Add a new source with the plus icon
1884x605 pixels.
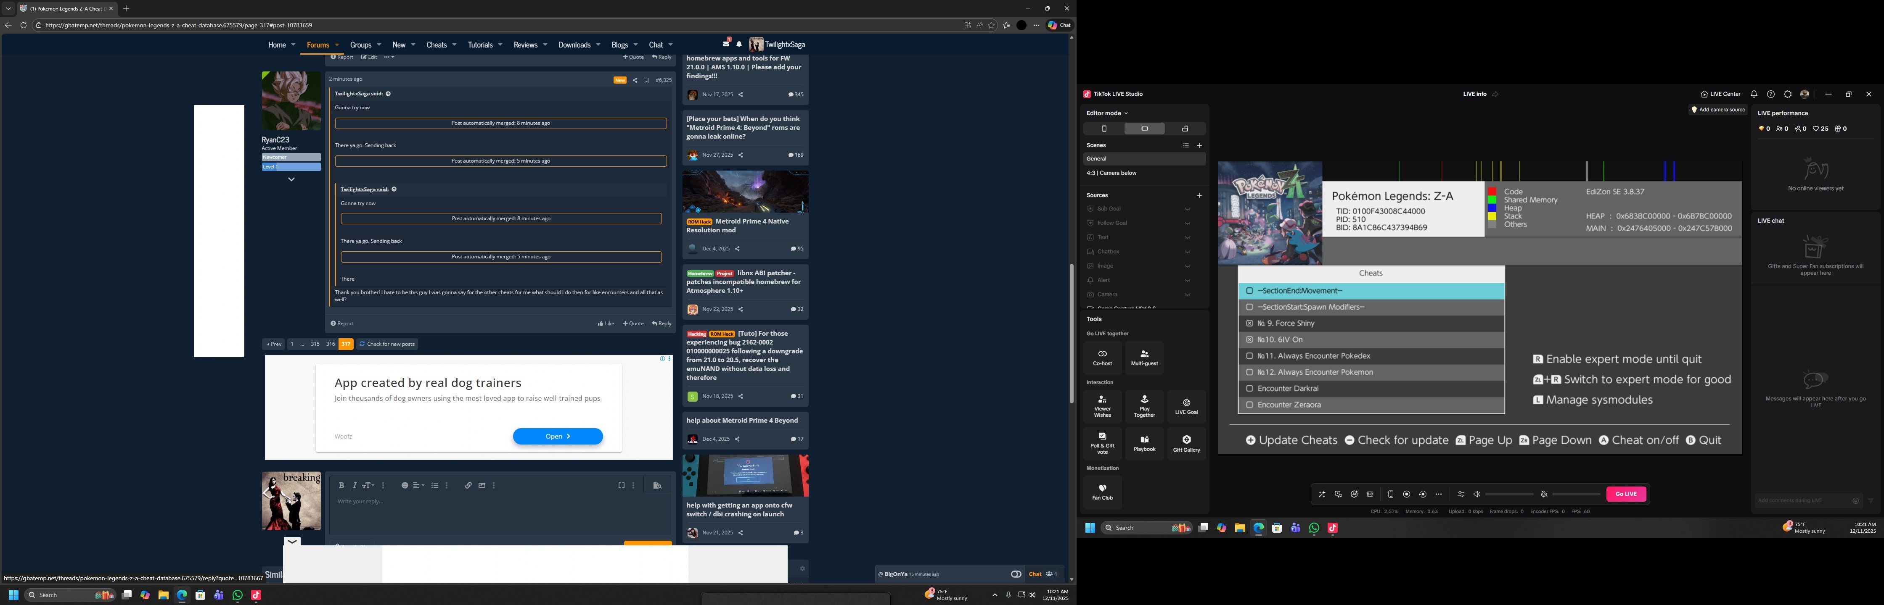coord(1199,195)
